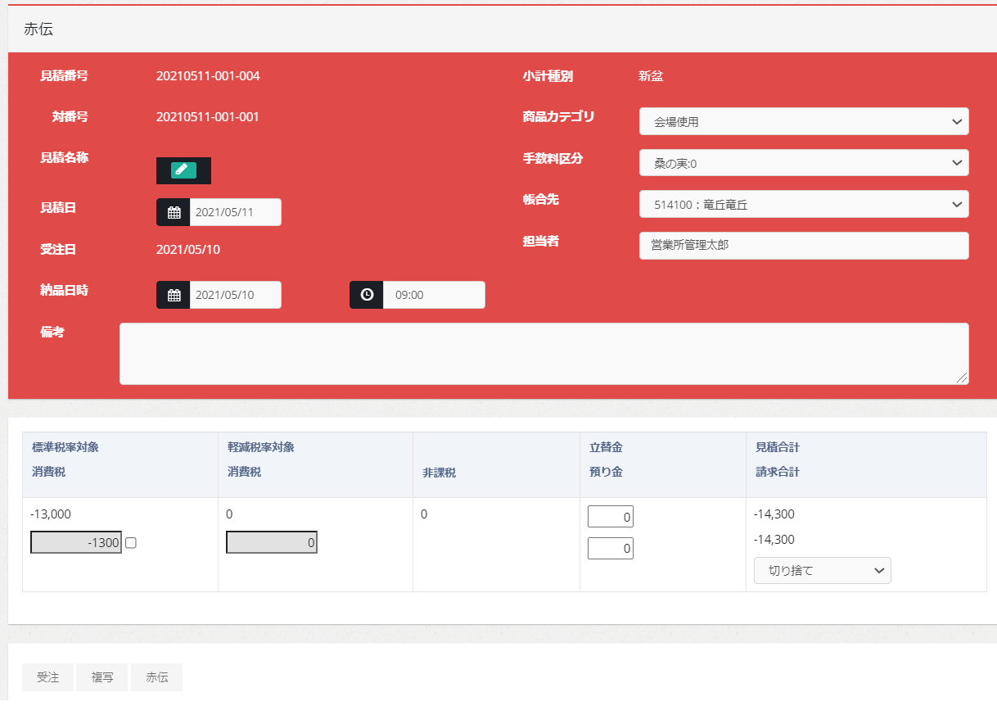Viewport: 997px width, 706px height.
Task: Open calendar icon for 納品日時
Action: pyautogui.click(x=174, y=295)
